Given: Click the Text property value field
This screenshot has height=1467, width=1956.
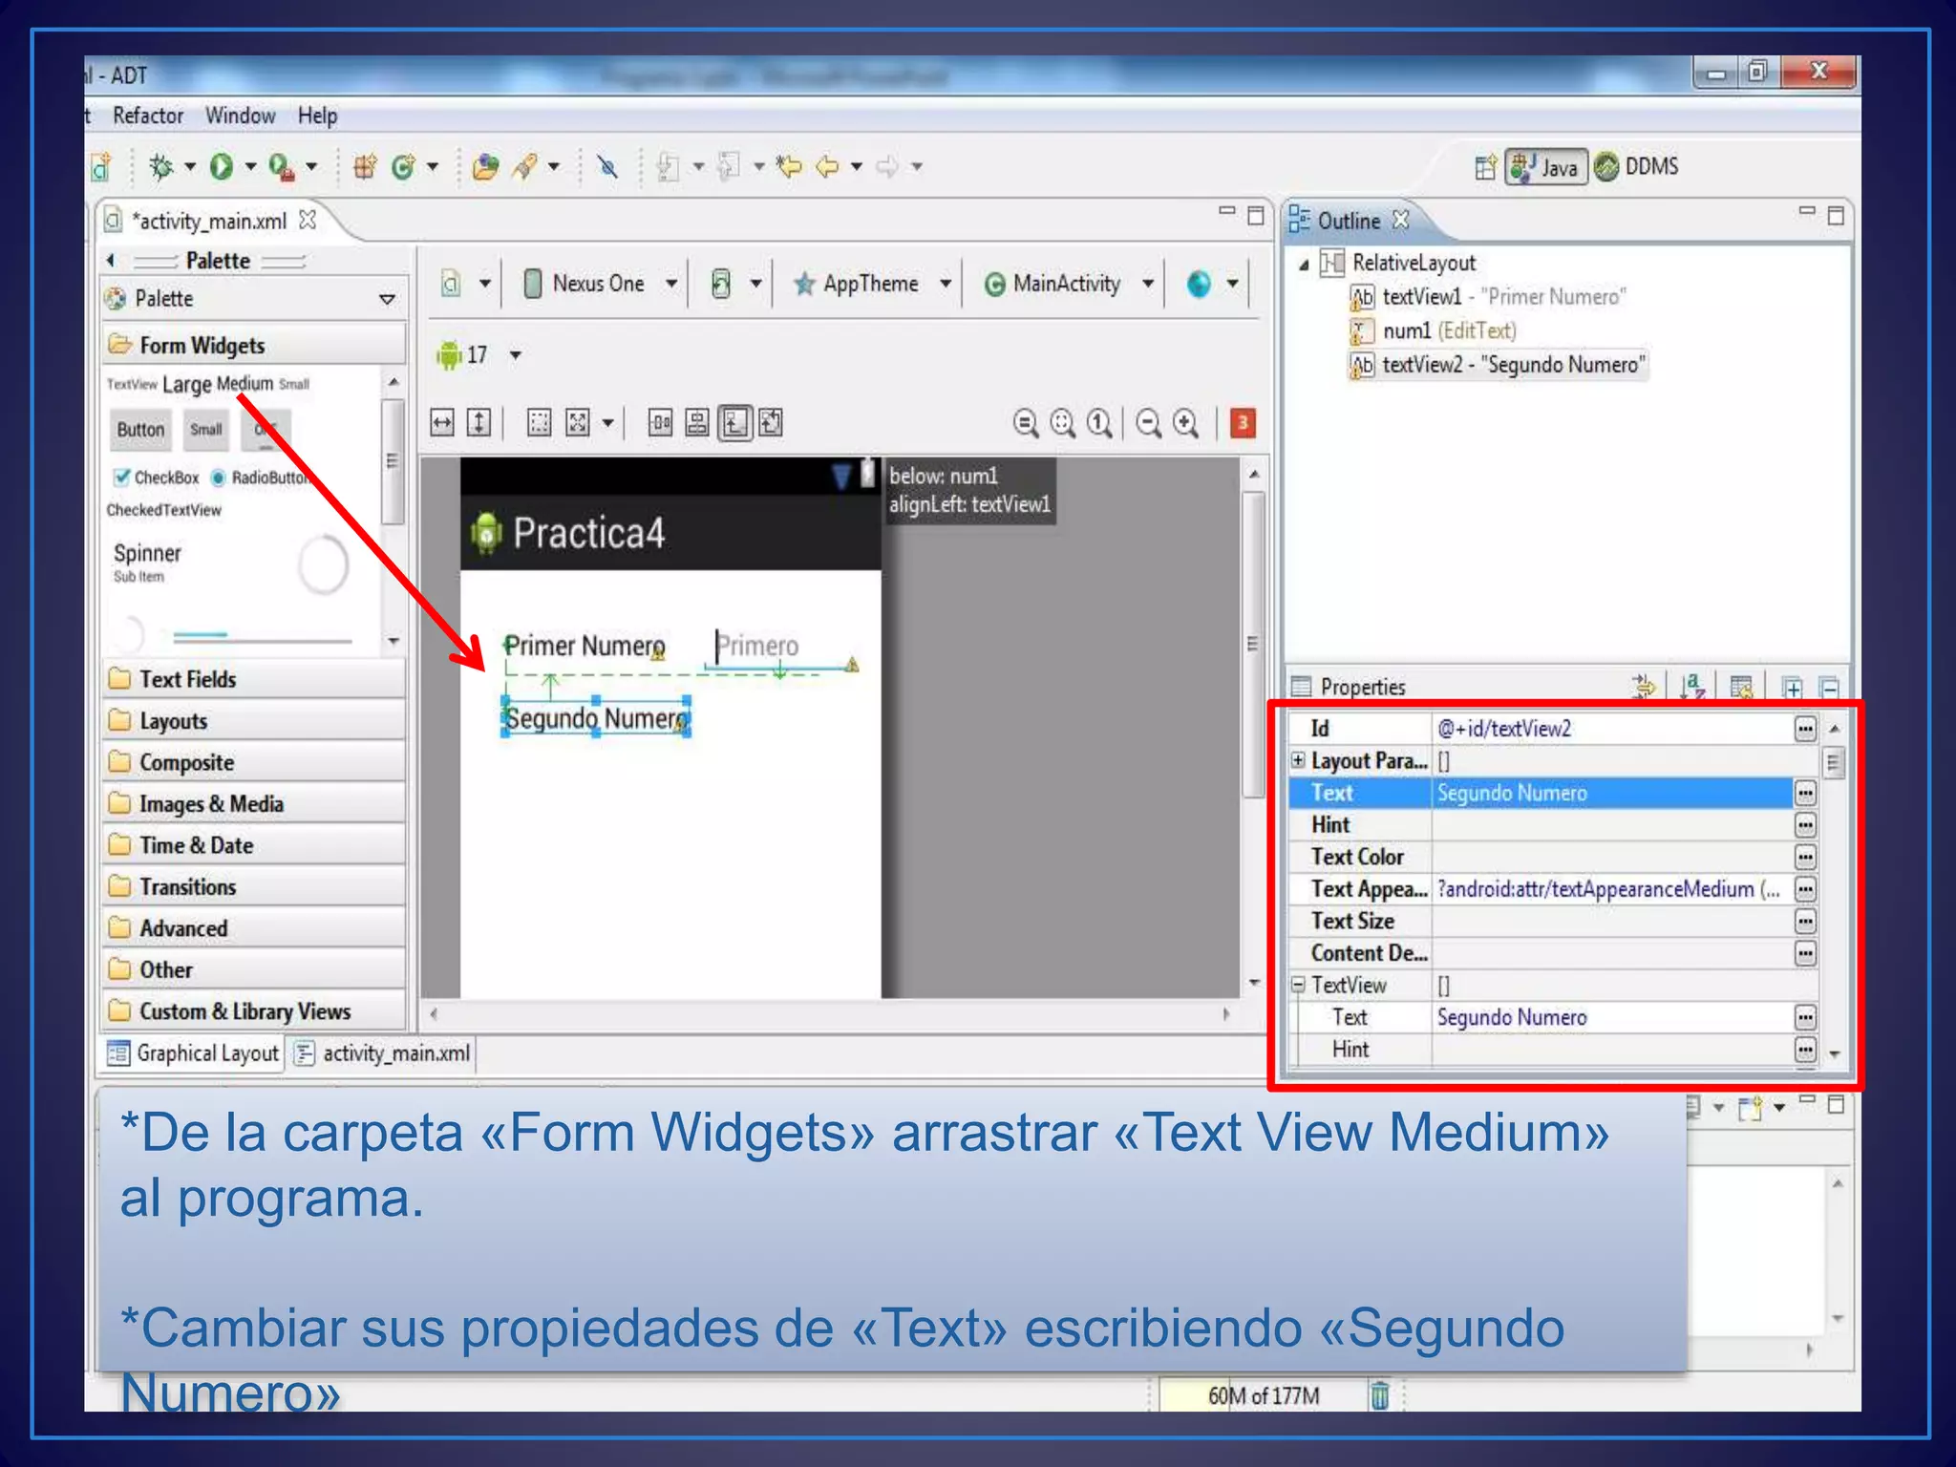Looking at the screenshot, I should click(1611, 793).
